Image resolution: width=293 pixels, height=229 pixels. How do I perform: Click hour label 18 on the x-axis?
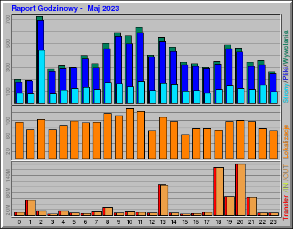pyautogui.click(x=218, y=222)
